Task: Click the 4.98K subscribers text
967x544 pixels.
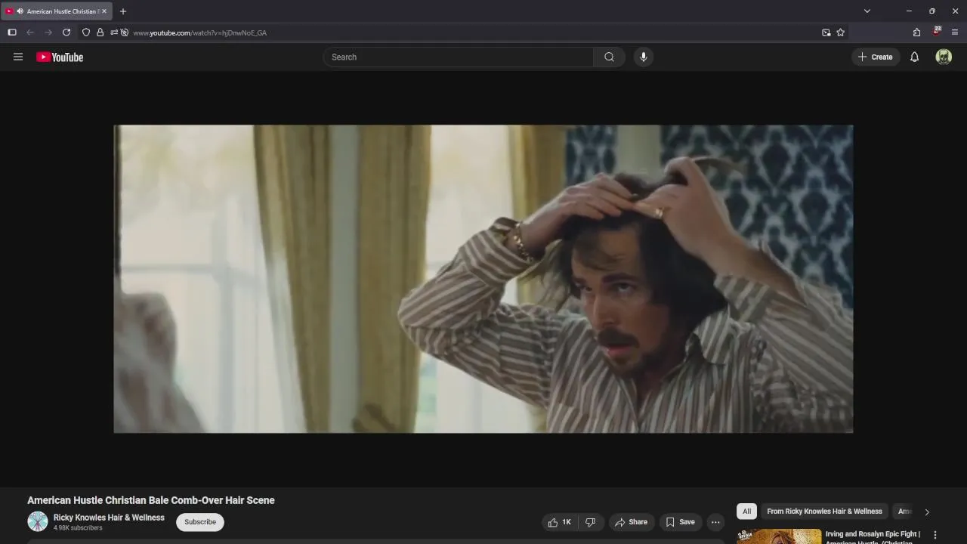Action: coord(78,528)
